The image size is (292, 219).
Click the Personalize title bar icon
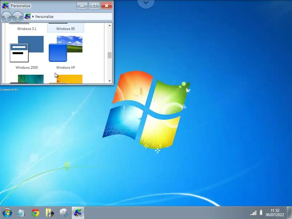(x=5, y=6)
